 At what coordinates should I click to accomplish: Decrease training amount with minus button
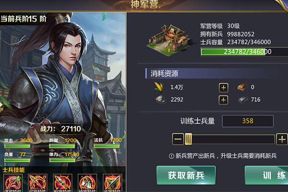point(178,139)
